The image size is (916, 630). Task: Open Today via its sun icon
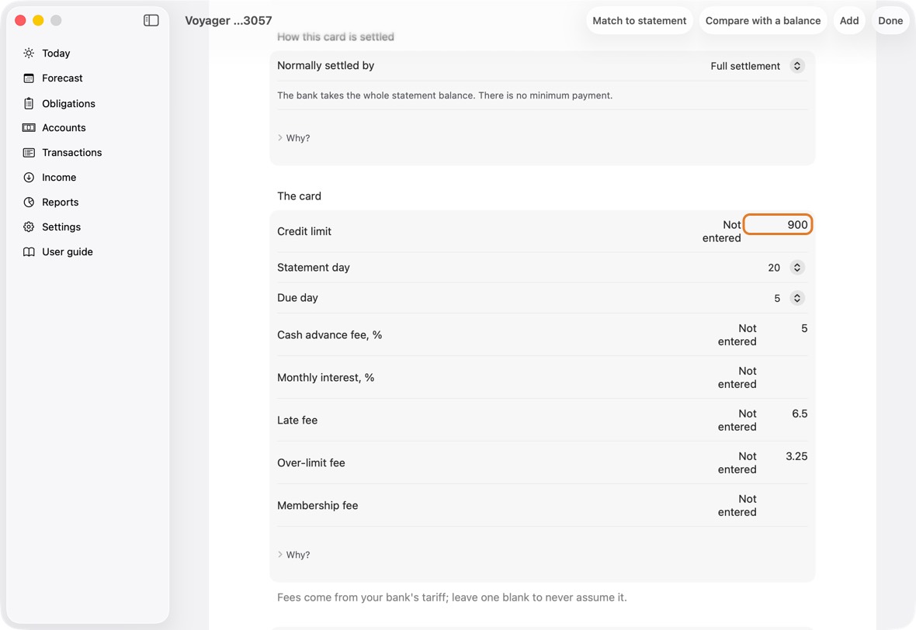click(x=29, y=53)
